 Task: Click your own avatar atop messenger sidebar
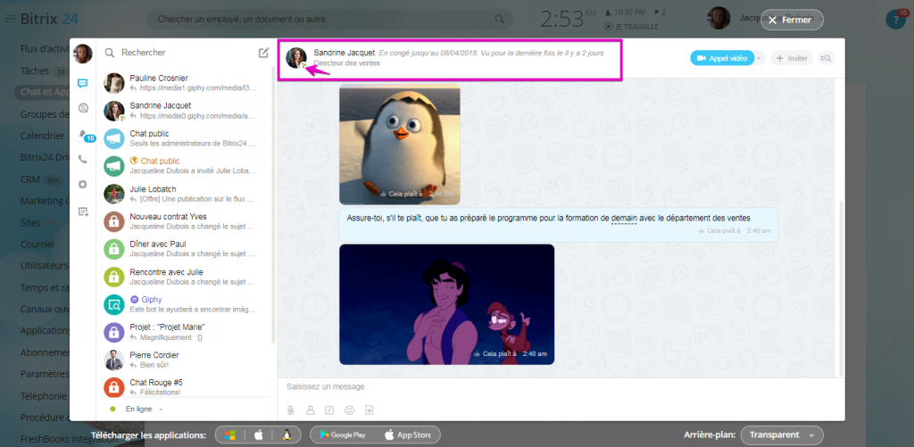(82, 54)
